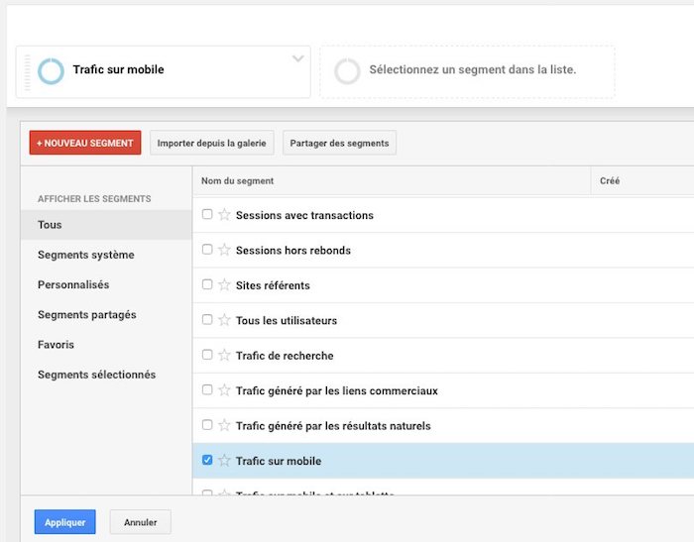
Task: Favorite the Sessions hors rebonds segment
Action: (x=224, y=250)
